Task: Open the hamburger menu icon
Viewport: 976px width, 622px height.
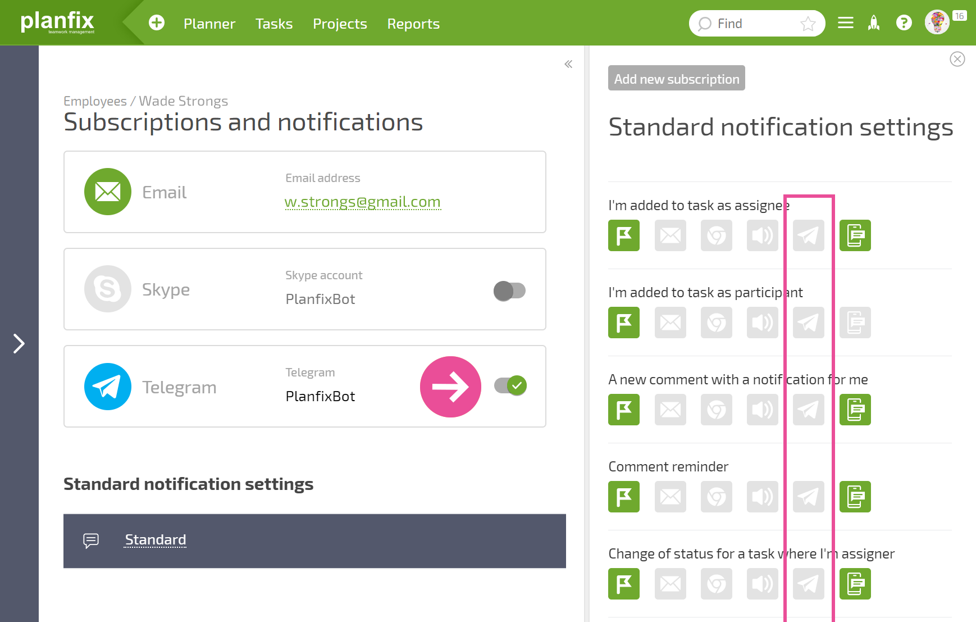Action: pyautogui.click(x=846, y=22)
